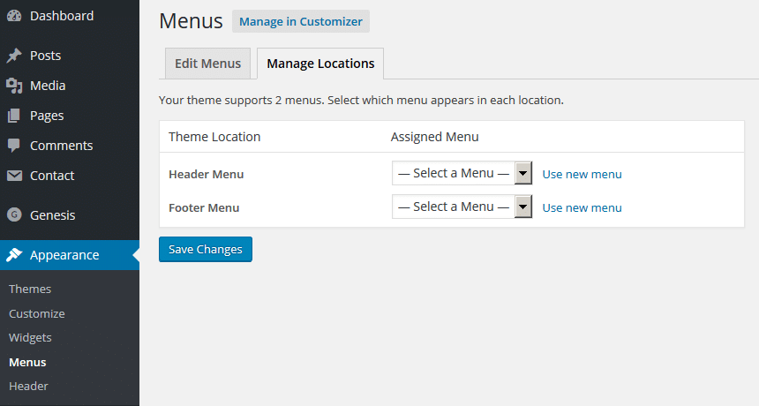The width and height of the screenshot is (759, 406).
Task: Open Themes under Appearance submenu
Action: 30,289
